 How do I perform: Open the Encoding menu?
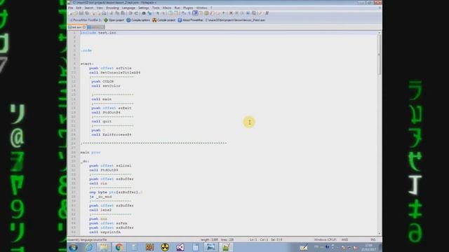[112, 8]
